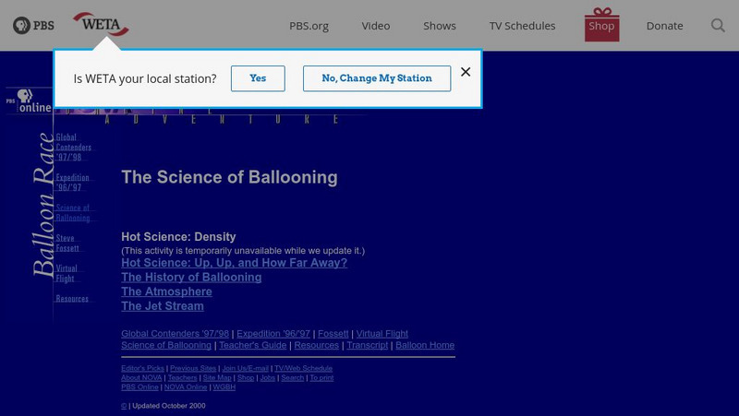This screenshot has width=739, height=416.
Task: Select Science of Ballooning in sidebar
Action: point(73,213)
